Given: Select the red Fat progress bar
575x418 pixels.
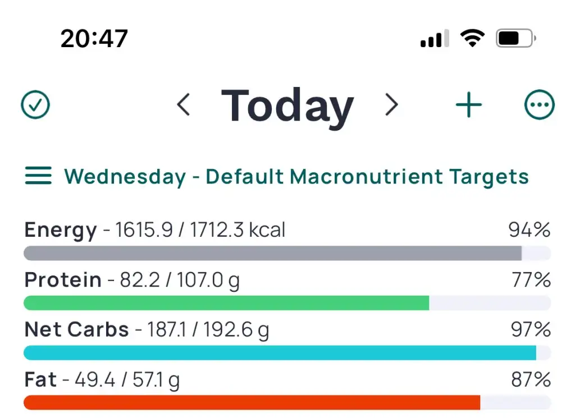Looking at the screenshot, I should (x=252, y=403).
